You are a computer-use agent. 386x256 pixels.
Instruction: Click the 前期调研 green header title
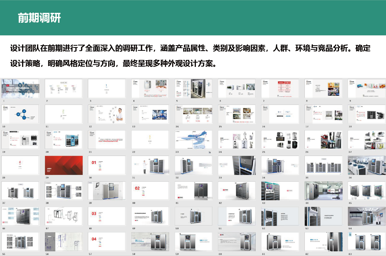[40, 17]
